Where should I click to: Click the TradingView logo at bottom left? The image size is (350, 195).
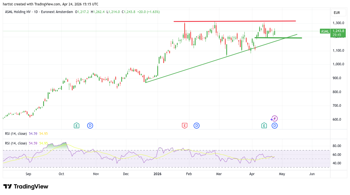[x=26, y=186]
